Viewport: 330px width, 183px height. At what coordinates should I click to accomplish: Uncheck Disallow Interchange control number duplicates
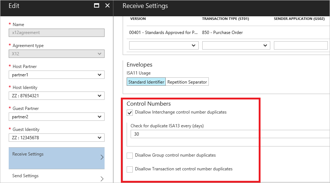pyautogui.click(x=130, y=112)
